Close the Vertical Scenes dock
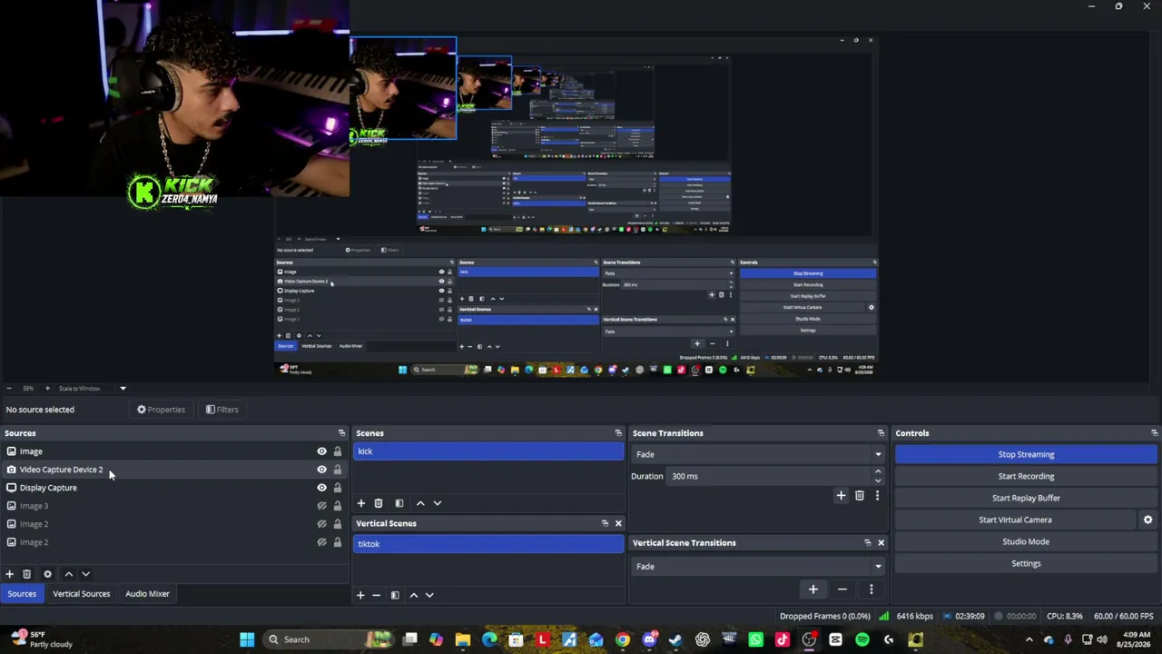 tap(618, 523)
